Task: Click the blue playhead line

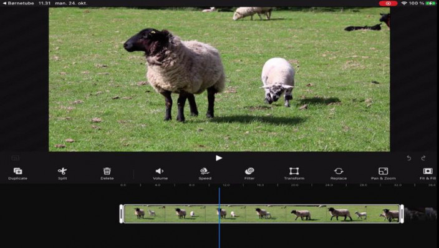Action: [219, 217]
